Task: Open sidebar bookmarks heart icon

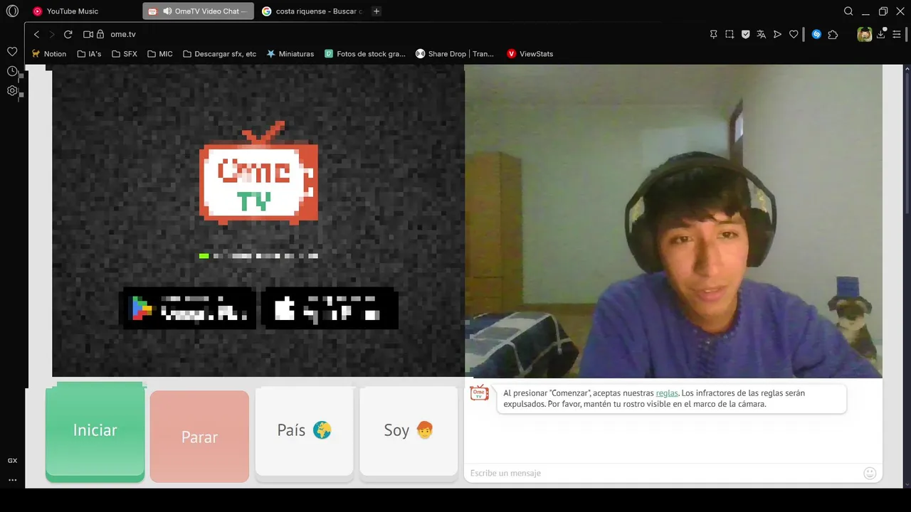Action: pyautogui.click(x=12, y=52)
